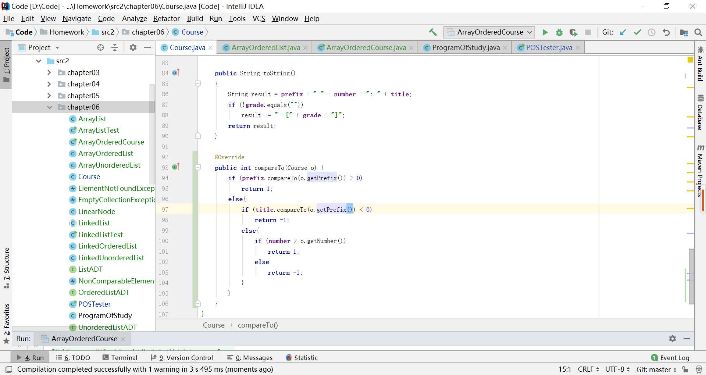Start debugging with the bug icon

pos(559,32)
